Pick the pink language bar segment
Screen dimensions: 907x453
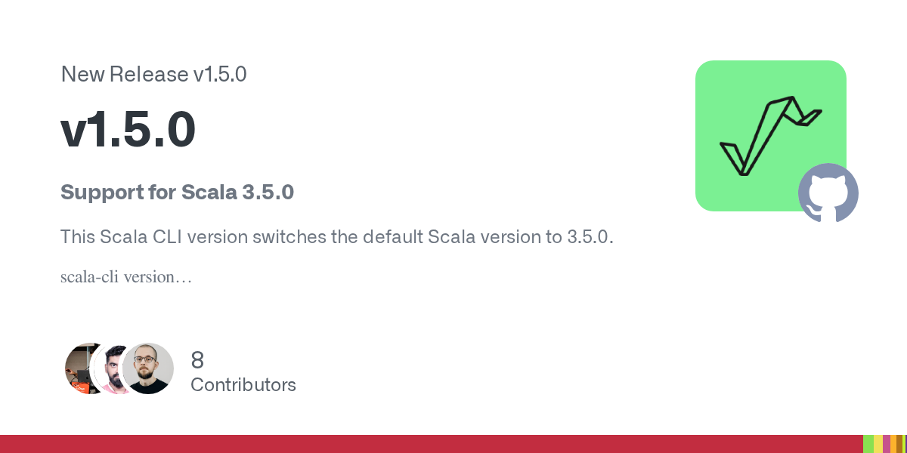[887, 444]
